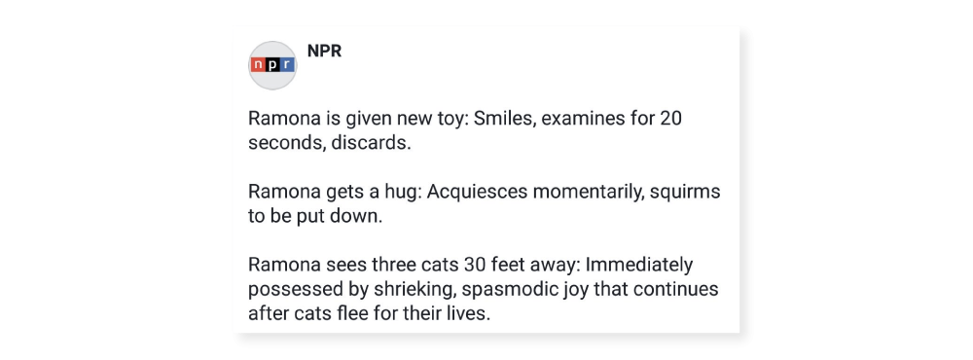Screen dimensions: 973x360
Task: Click the blue "r" block in logo
Action: click(287, 65)
